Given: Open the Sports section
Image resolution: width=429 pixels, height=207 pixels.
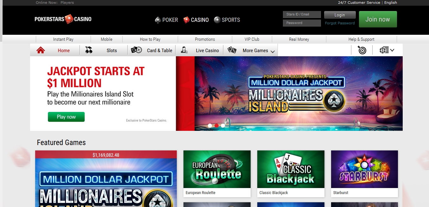Looking at the screenshot, I should 227,20.
